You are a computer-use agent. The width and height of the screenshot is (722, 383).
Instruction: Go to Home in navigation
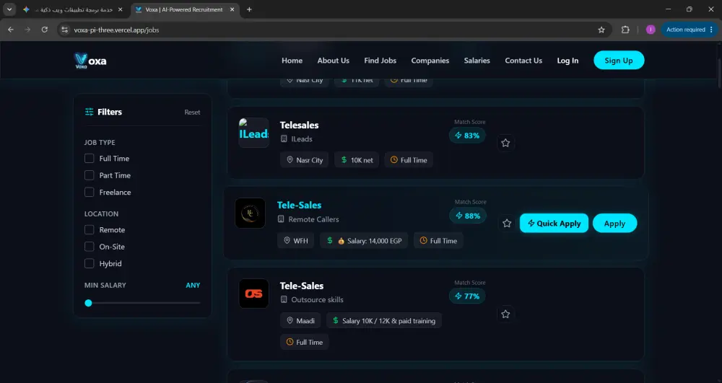click(292, 61)
